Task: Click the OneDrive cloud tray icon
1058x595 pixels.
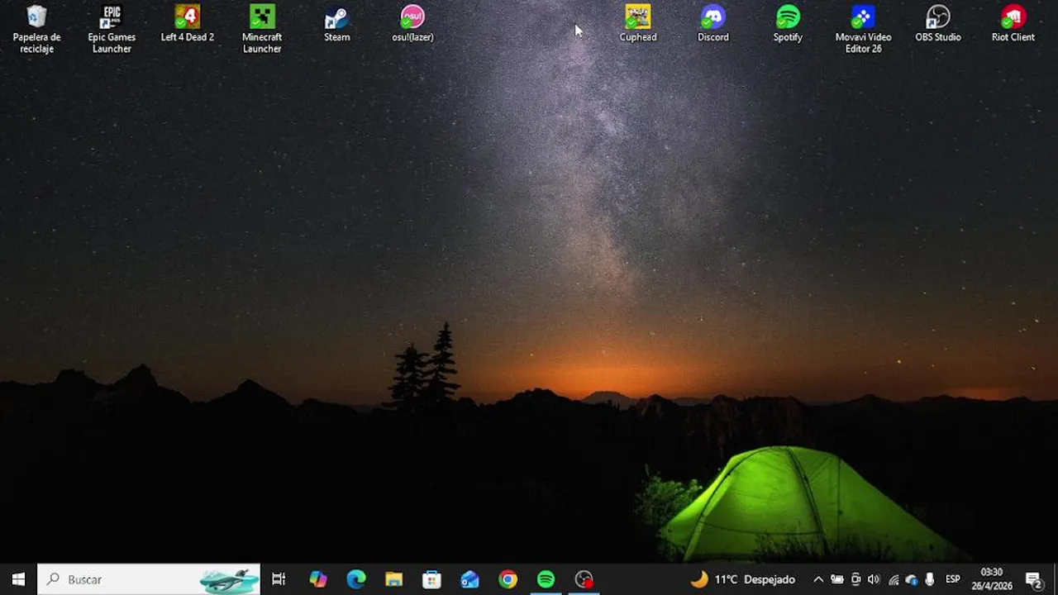Action: click(912, 580)
